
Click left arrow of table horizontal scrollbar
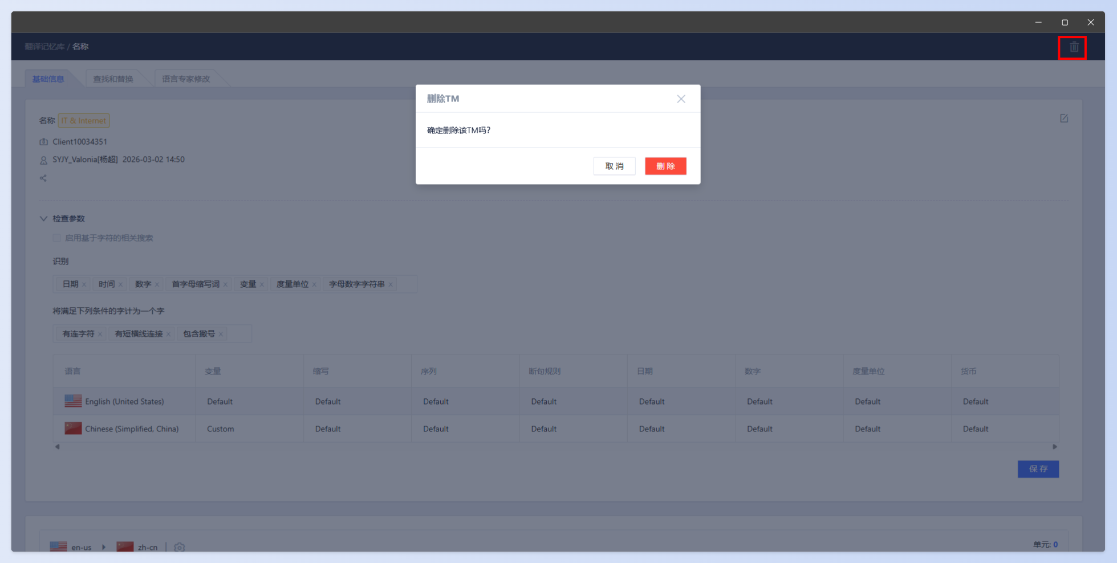(x=57, y=447)
